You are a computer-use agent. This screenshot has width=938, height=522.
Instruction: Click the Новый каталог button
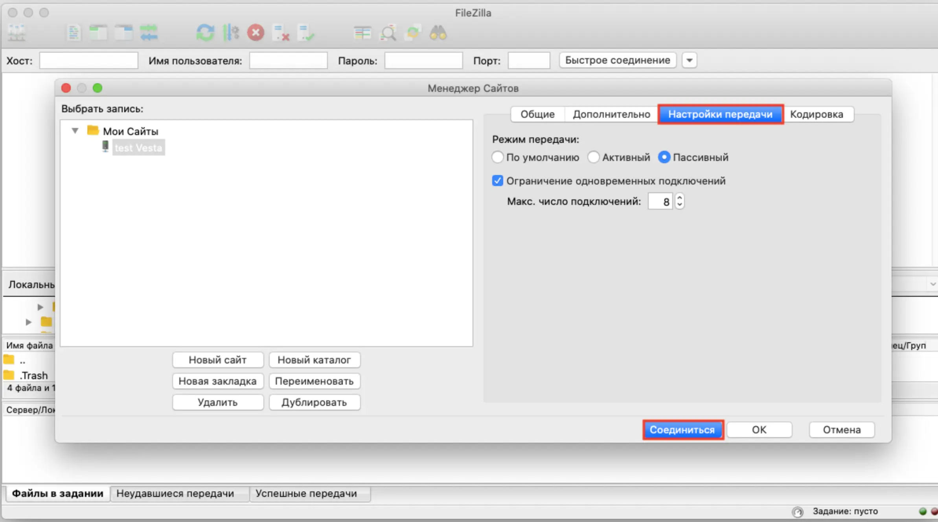(314, 360)
